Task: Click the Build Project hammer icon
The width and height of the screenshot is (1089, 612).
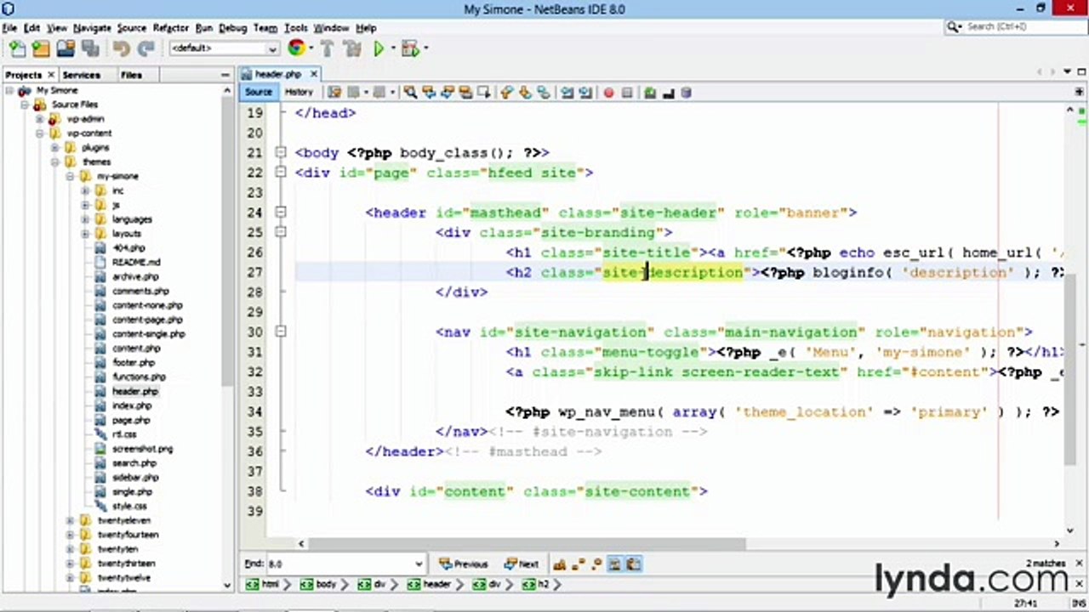Action: (328, 49)
